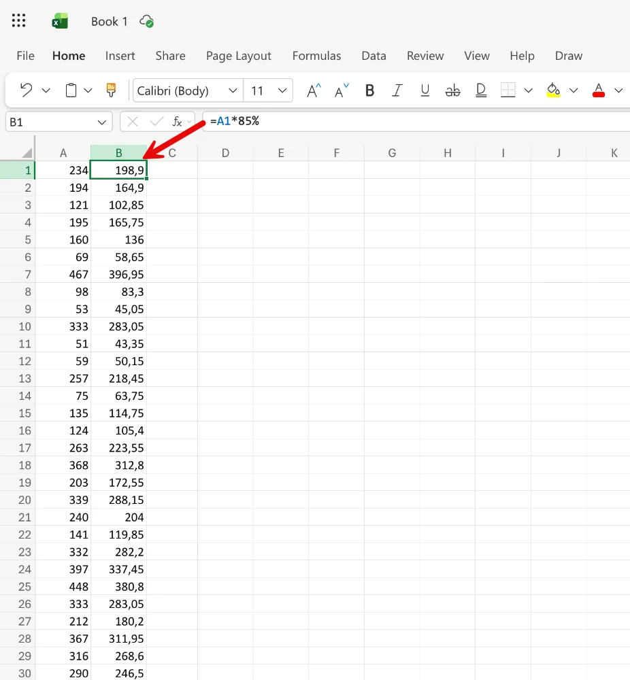630x680 pixels.
Task: Select column D header
Action: [225, 152]
